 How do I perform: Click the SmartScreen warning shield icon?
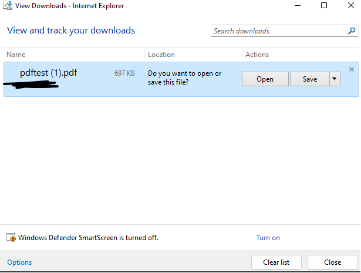coord(11,237)
